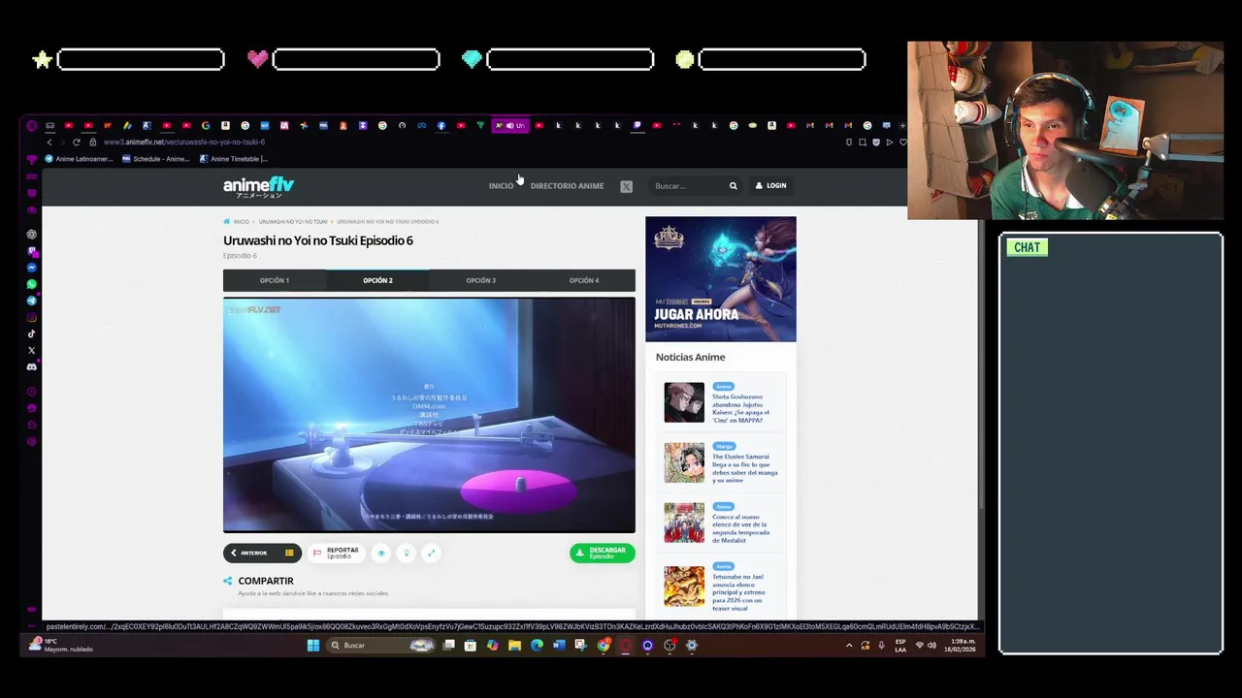Switch to Opción 4 video server tab

[x=584, y=281]
